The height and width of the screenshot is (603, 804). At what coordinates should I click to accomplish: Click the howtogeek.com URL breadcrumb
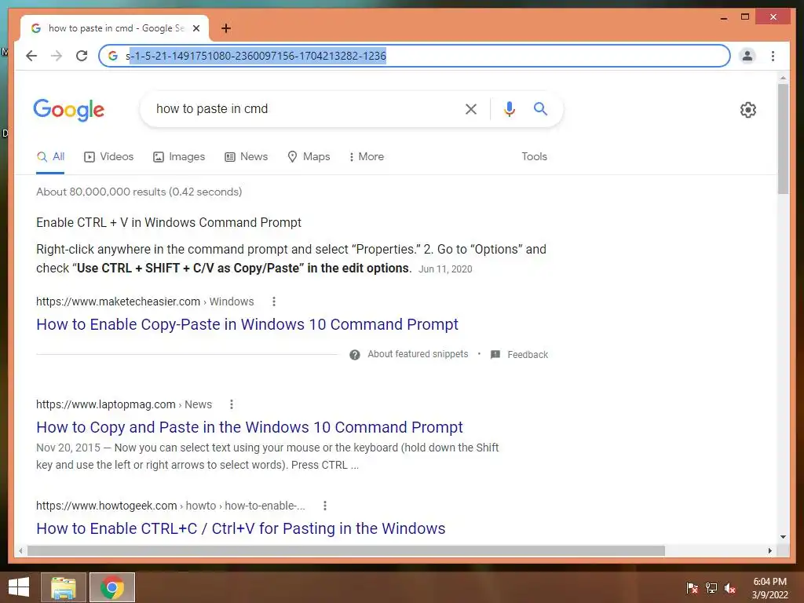[x=170, y=506]
